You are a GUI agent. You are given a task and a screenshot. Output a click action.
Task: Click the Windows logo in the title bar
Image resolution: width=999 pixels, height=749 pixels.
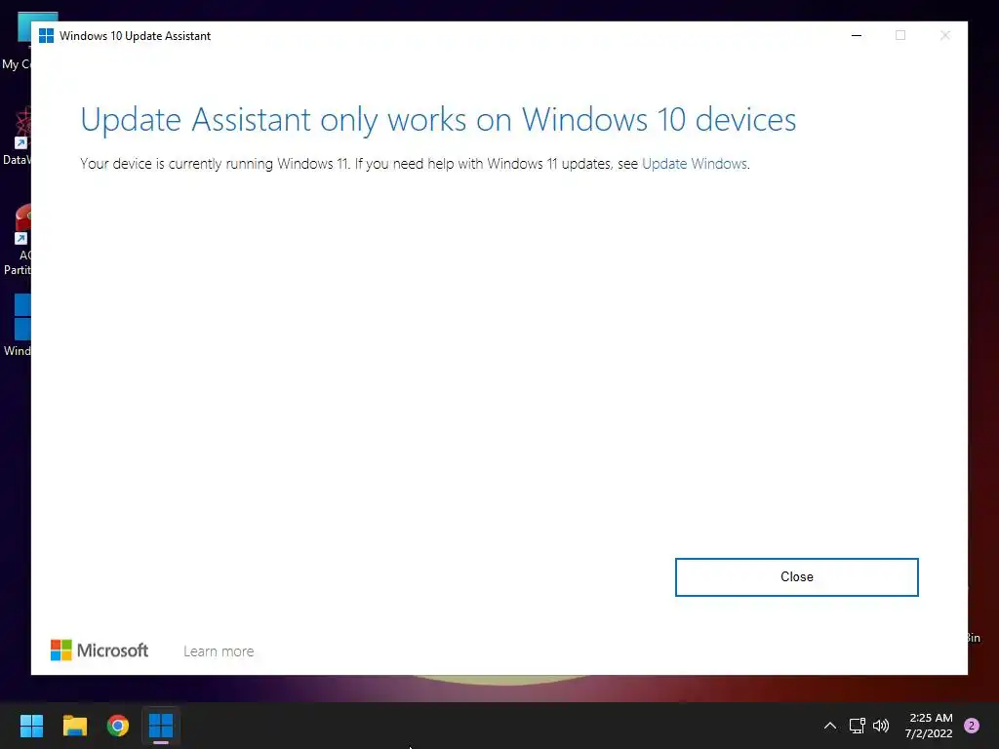(x=46, y=36)
